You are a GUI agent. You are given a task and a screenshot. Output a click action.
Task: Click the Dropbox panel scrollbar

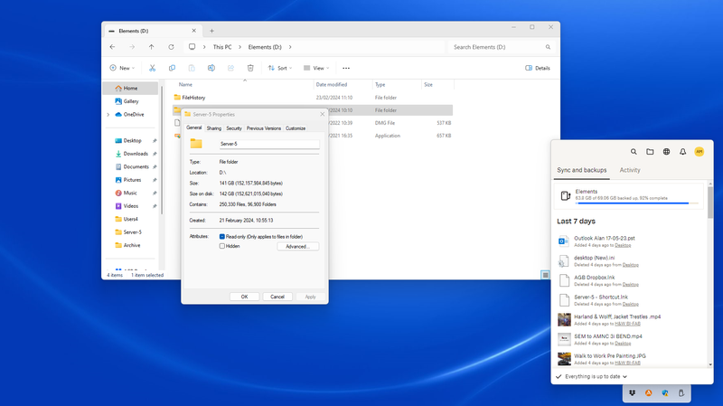(x=710, y=201)
